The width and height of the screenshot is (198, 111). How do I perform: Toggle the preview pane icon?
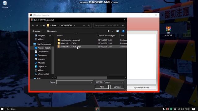coord(118,31)
